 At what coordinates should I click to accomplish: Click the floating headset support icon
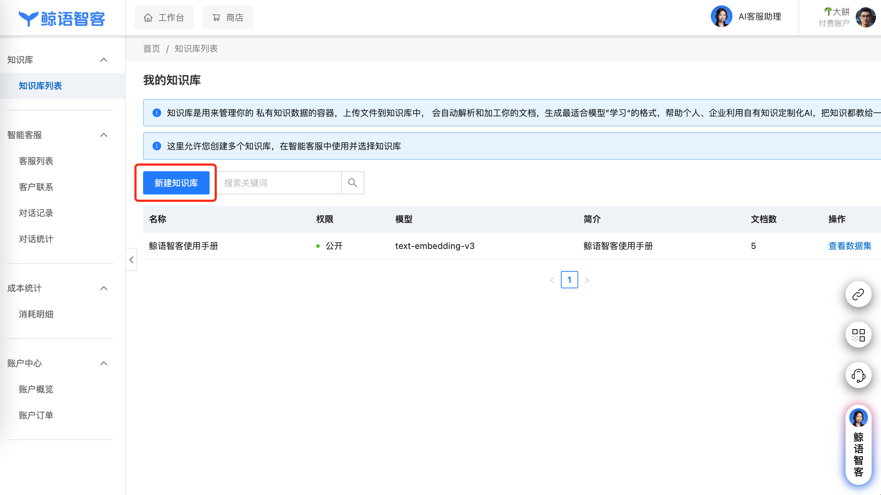[859, 375]
